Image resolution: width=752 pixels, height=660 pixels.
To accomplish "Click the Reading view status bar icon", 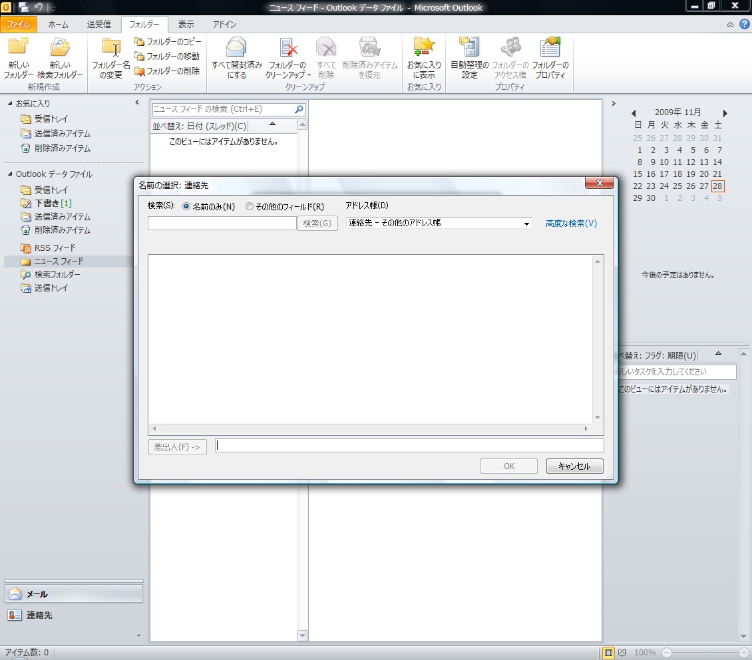I will tap(622, 652).
